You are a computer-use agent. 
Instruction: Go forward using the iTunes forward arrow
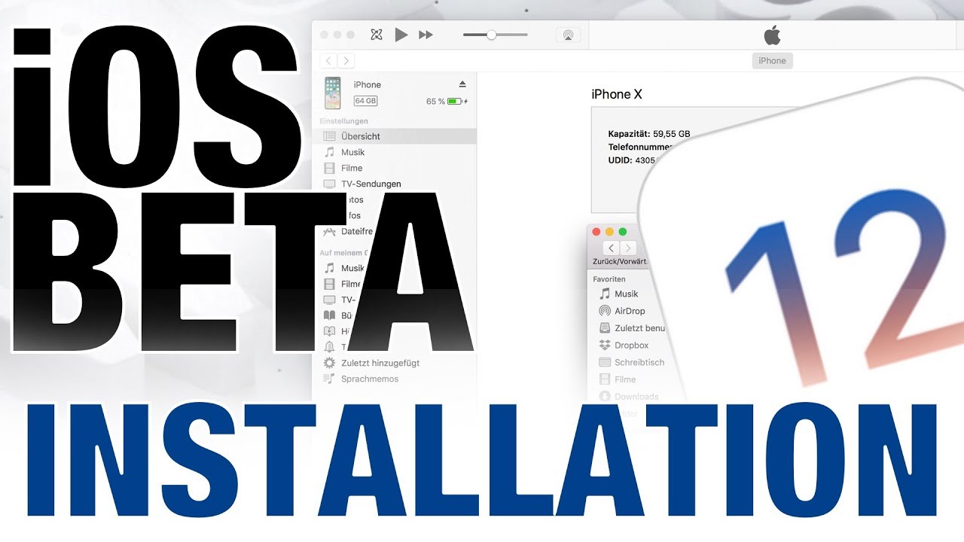[x=346, y=61]
